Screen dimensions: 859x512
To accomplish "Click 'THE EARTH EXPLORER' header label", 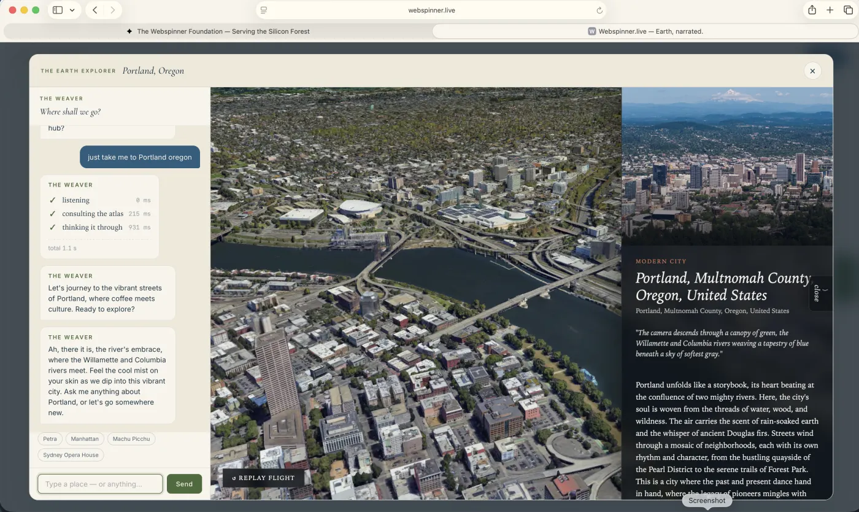I will click(78, 71).
